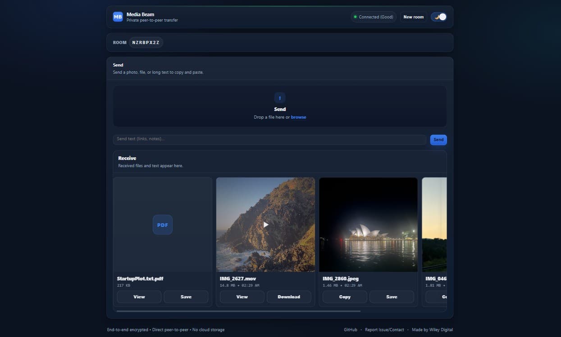Play the IMG_2627.mov video thumbnail
Image resolution: width=561 pixels, height=337 pixels.
click(265, 224)
